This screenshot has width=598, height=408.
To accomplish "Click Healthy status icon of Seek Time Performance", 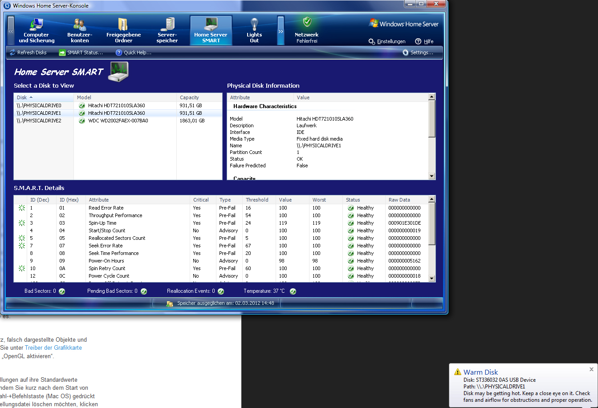I will (351, 253).
